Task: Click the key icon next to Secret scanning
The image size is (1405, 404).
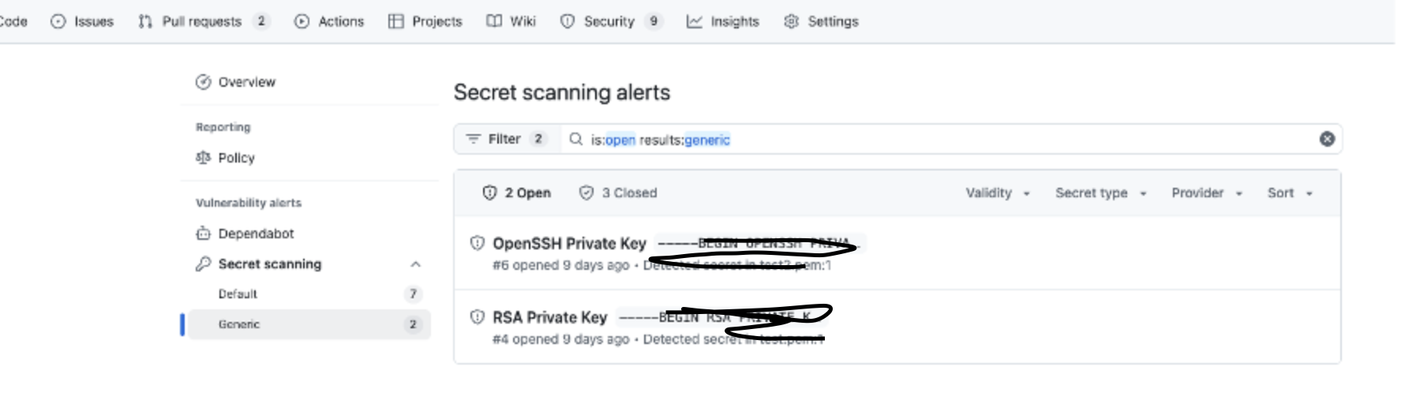Action: (203, 264)
